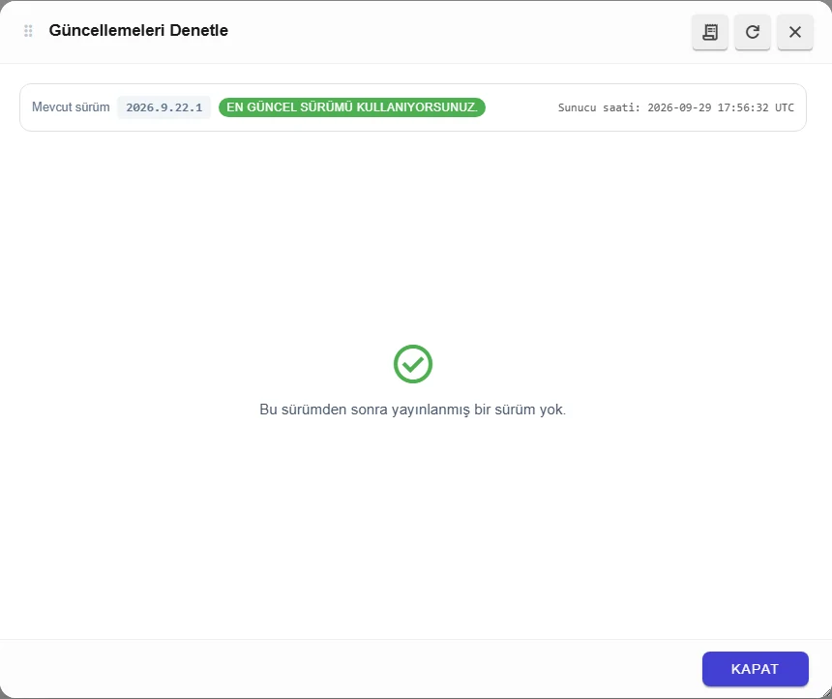Click the Mevcut sürüm label

point(71,106)
